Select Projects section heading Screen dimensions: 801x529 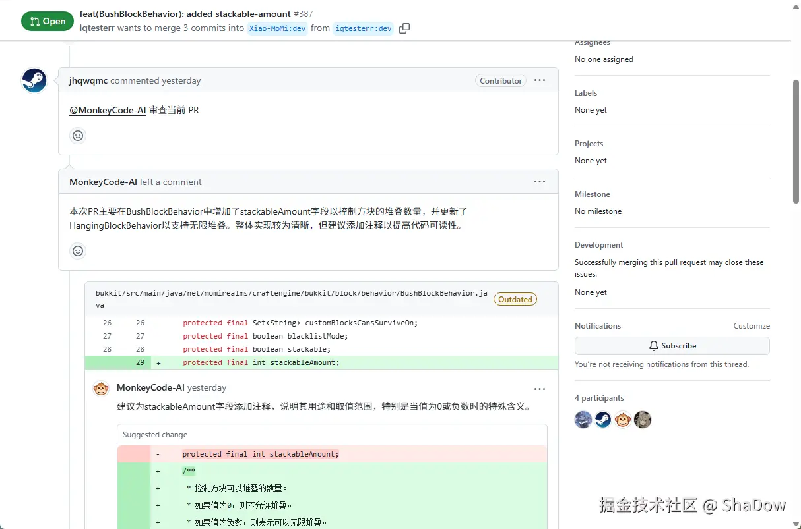[589, 144]
